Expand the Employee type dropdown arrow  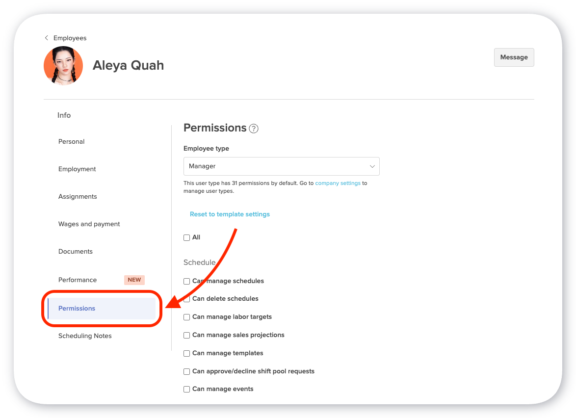pyautogui.click(x=372, y=166)
